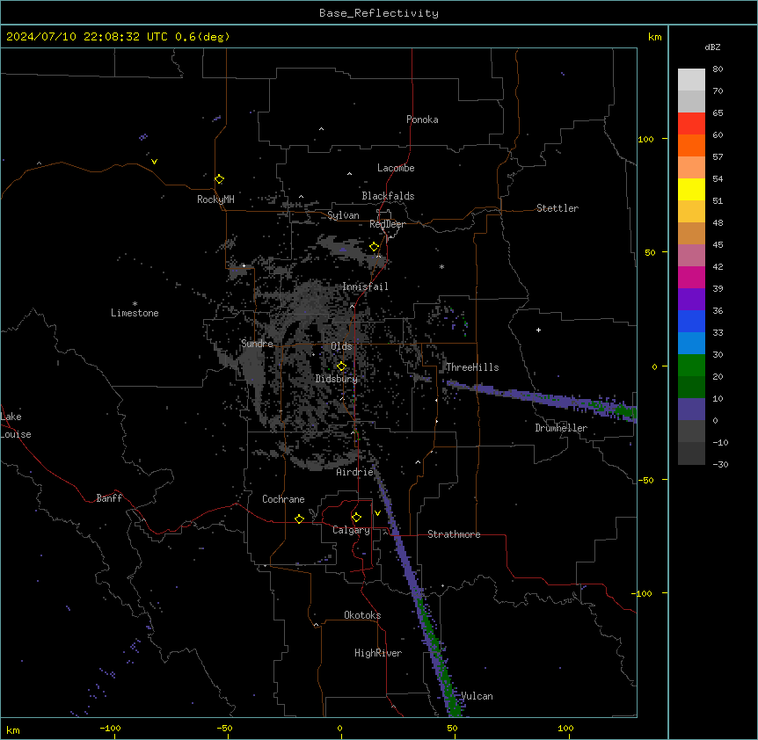Select the purple 36-39 dBZ legend swatch
This screenshot has width=758, height=740.
point(691,299)
